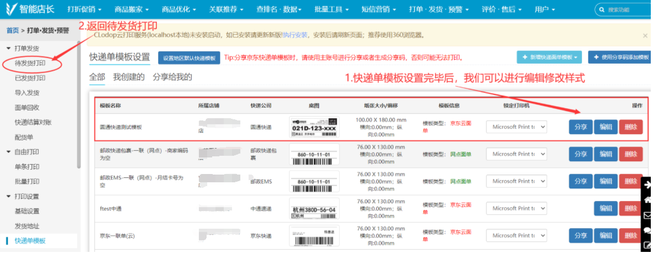This screenshot has height=253, width=653.
Task: Switch to the 我创建的 tab
Action: pyautogui.click(x=129, y=77)
